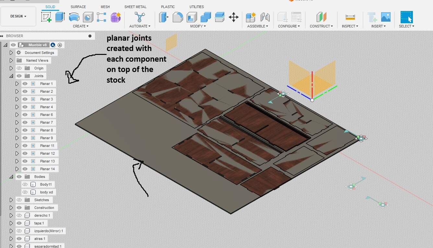The width and height of the screenshot is (433, 248).
Task: Select the Extrude tool
Action: click(60, 17)
